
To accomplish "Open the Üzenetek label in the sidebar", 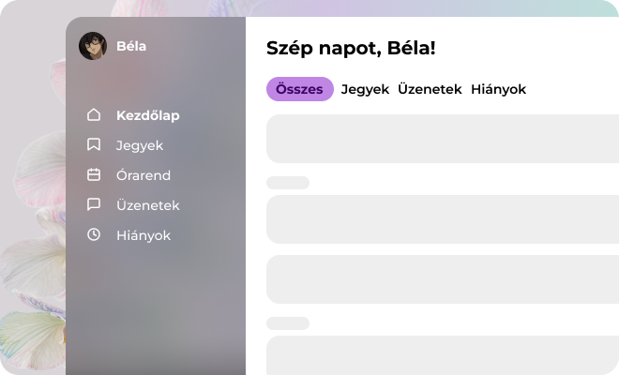I will [147, 205].
